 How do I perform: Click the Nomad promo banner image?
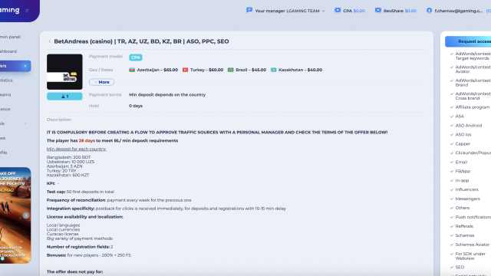click(x=15, y=215)
